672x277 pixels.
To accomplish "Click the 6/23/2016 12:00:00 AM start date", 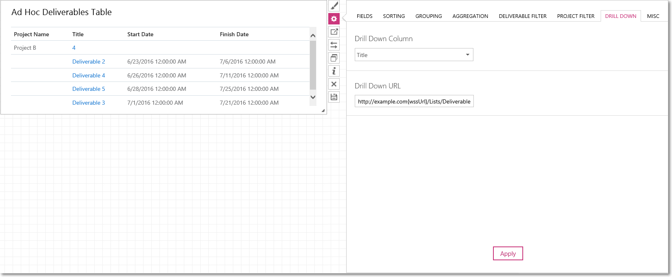I will point(157,62).
